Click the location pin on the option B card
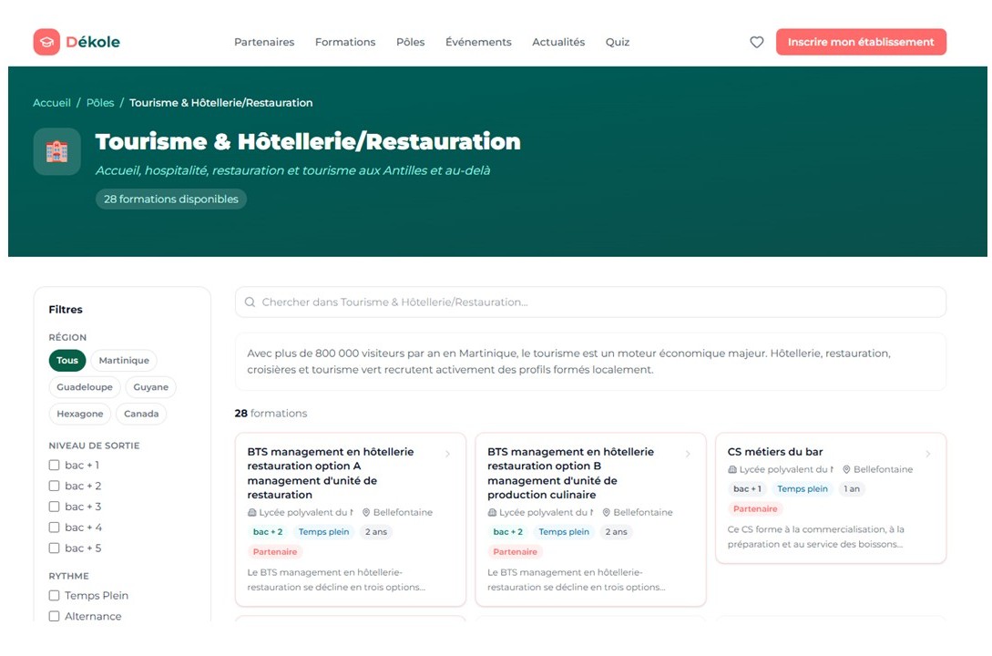This screenshot has height=656, width=992. pyautogui.click(x=607, y=513)
